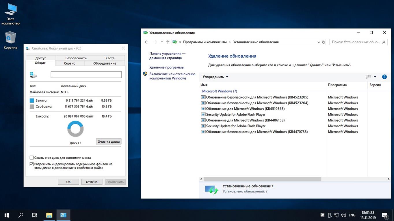Open VMware icon in the system tray
Image resolution: width=394 pixels, height=221 pixels.
pyautogui.click(x=322, y=215)
